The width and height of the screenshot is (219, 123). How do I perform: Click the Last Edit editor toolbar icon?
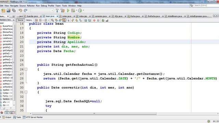pyautogui.click(x=36, y=20)
